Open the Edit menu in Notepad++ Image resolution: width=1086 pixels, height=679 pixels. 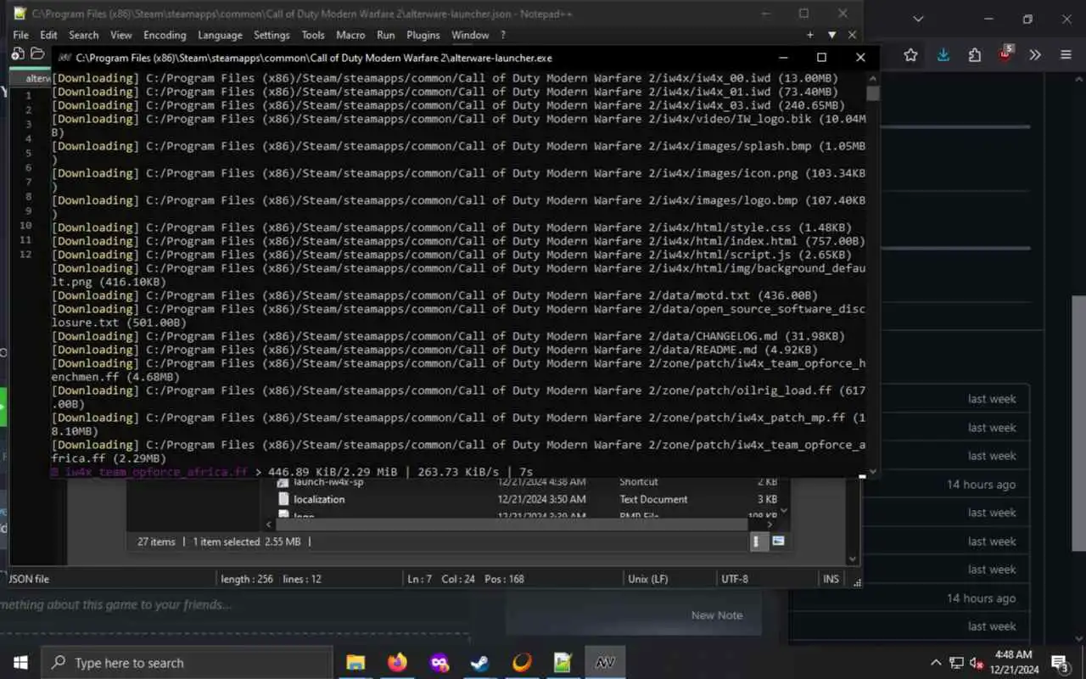pyautogui.click(x=48, y=35)
